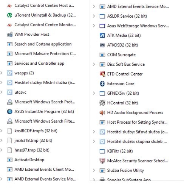Click the hnsx97.tmp file icon
Viewport: 184px width, 188px height.
point(9,150)
